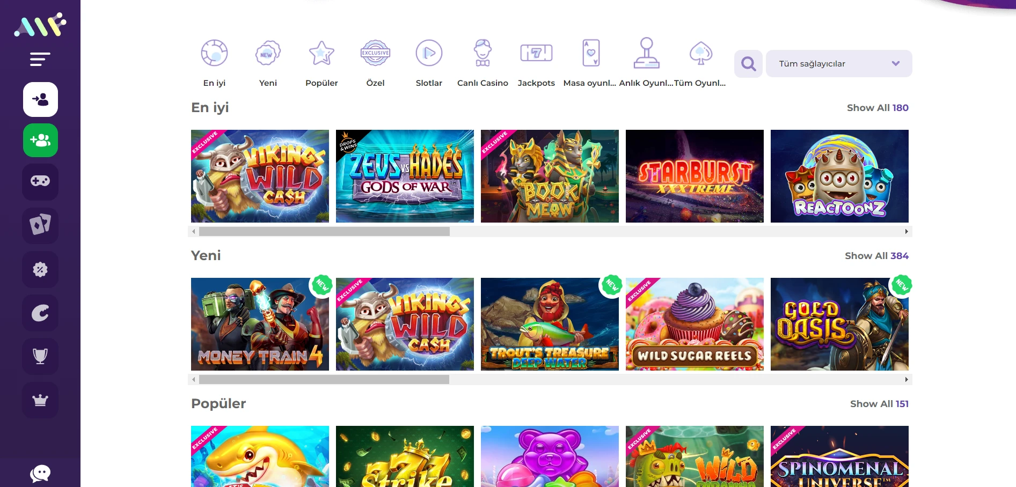
Task: Open the playing cards casino icon
Action: coord(40,225)
